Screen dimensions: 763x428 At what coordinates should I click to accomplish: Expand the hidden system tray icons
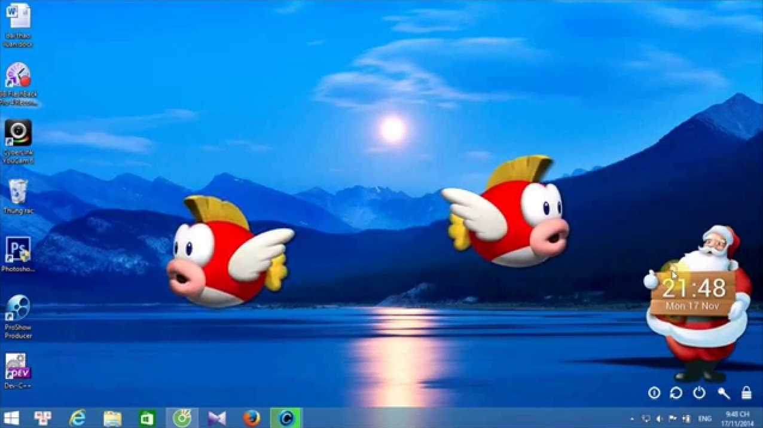pos(633,418)
